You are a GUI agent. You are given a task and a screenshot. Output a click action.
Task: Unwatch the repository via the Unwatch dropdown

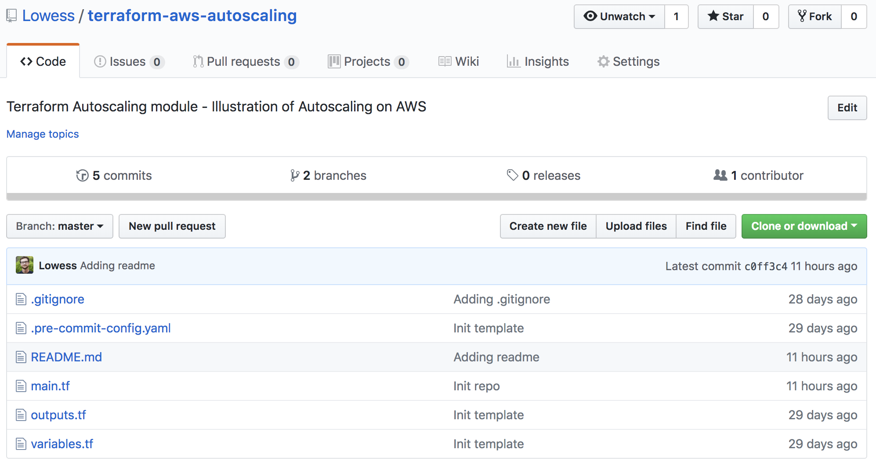(619, 17)
